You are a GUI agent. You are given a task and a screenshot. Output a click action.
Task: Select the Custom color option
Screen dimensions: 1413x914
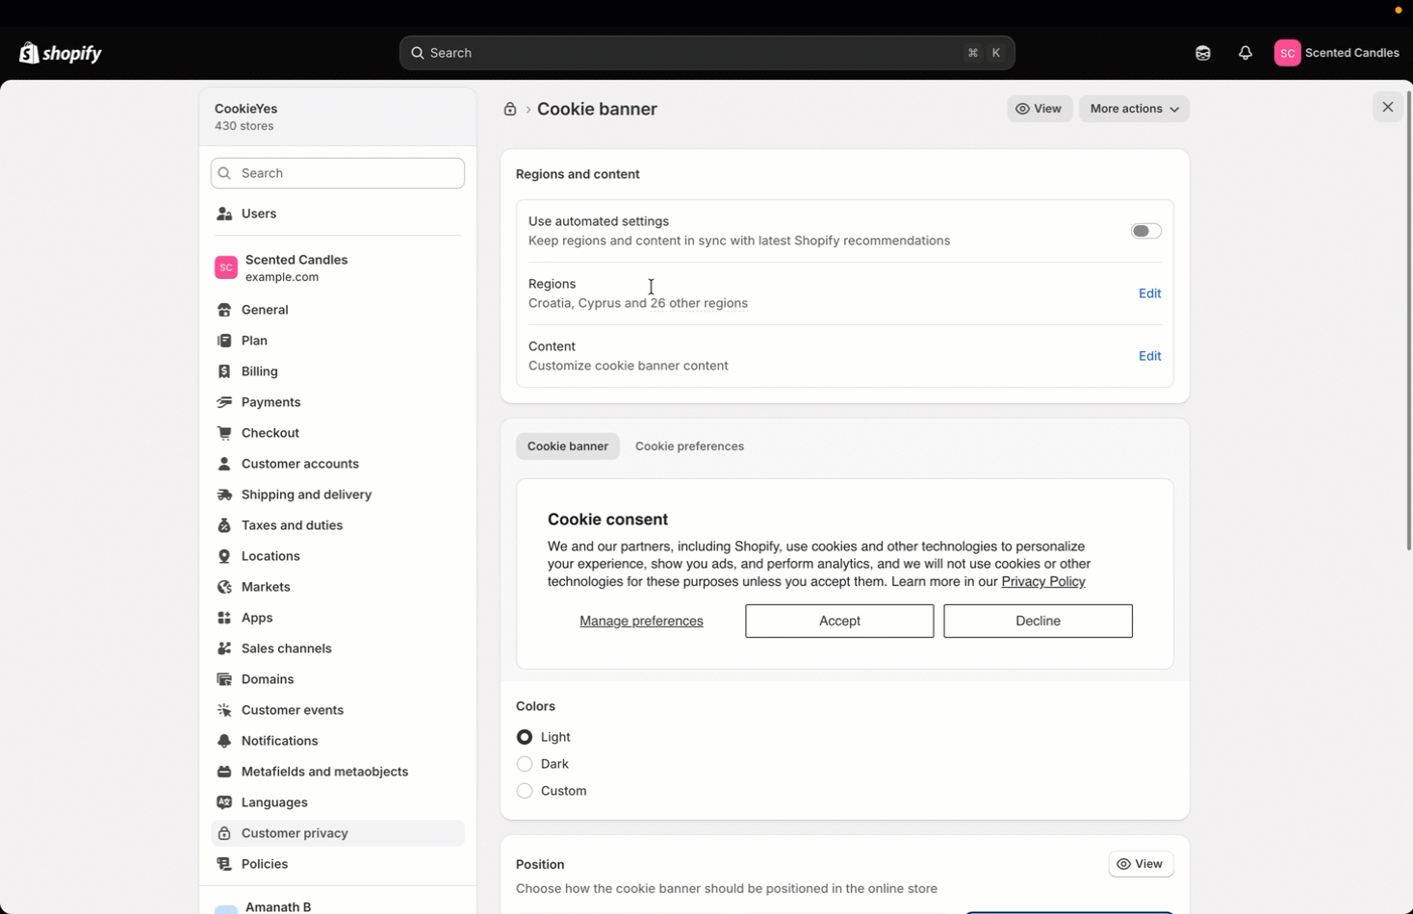(525, 791)
